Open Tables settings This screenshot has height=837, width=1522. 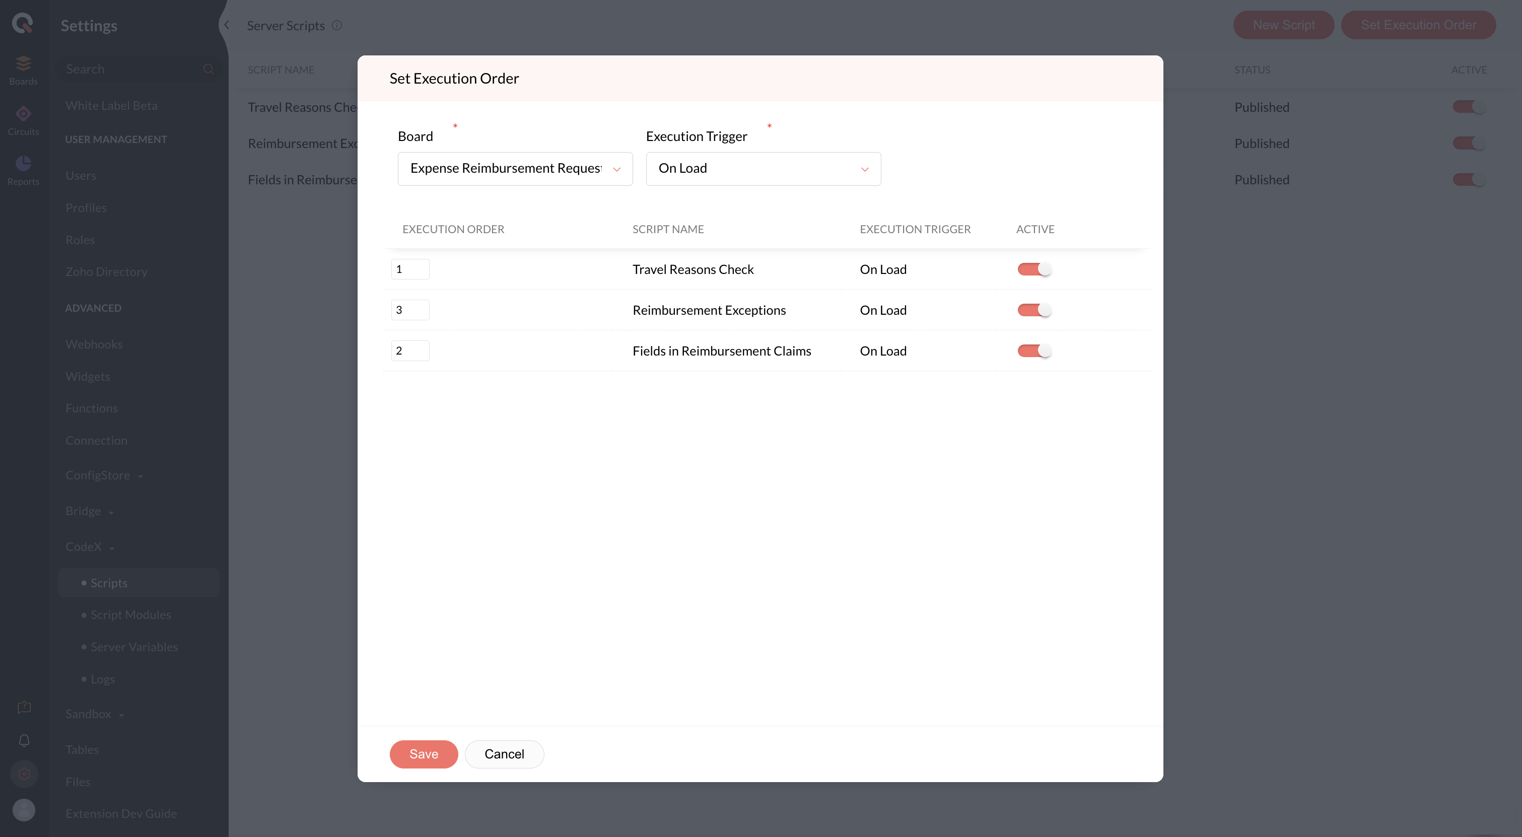tap(82, 749)
